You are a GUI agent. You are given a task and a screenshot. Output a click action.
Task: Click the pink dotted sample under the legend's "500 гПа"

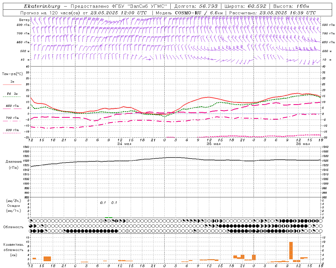click(x=12, y=133)
